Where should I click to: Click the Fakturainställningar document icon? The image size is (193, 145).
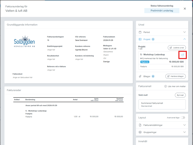pos(140,125)
